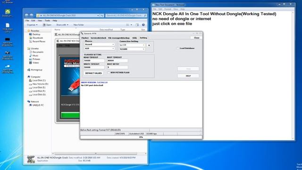Click the BOOT TIMEOUT input field
Image resolution: width=302 pixels, height=170 pixels.
[117, 60]
